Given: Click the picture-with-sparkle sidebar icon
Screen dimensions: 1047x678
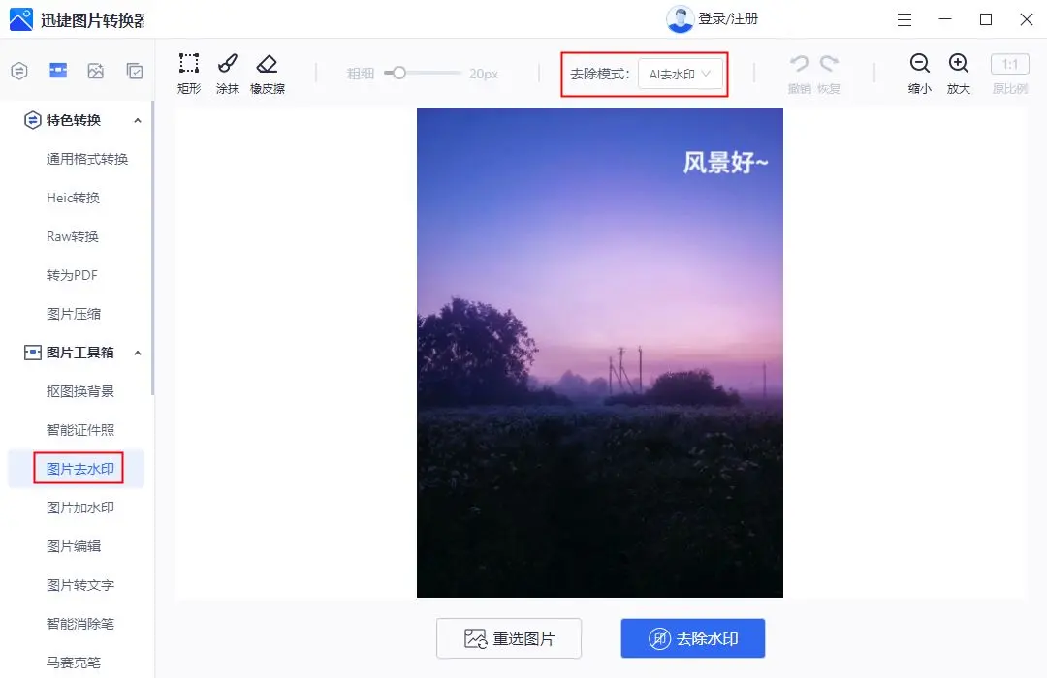Looking at the screenshot, I should point(94,71).
